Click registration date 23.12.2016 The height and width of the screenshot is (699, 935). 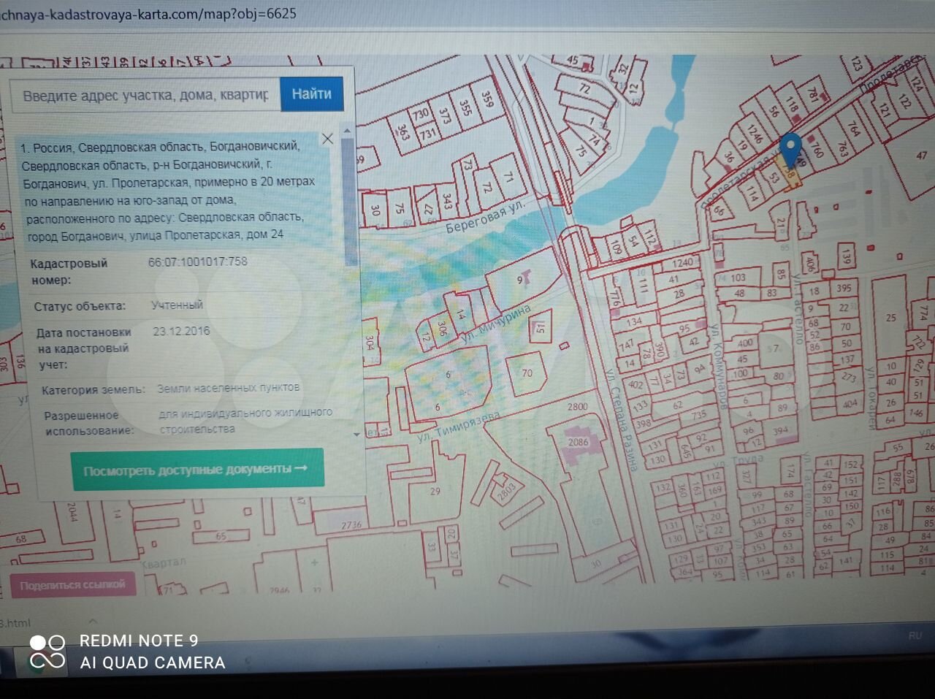click(182, 331)
